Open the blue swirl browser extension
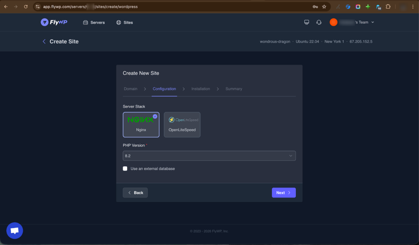The width and height of the screenshot is (419, 245). coord(348,7)
